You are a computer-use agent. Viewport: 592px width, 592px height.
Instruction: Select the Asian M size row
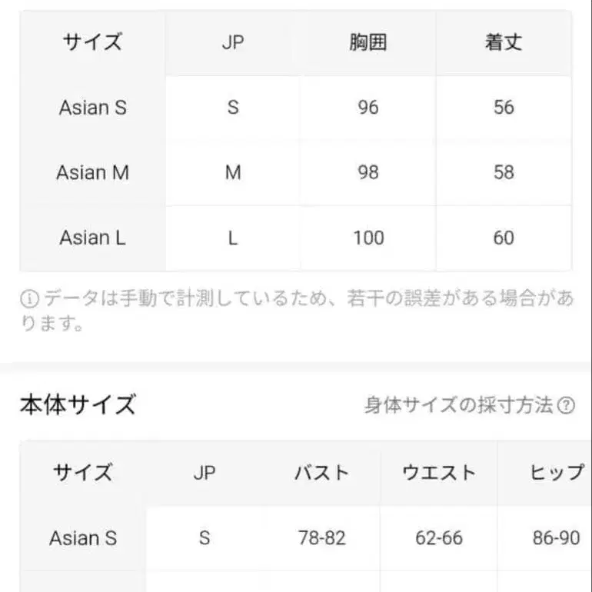[x=92, y=172]
